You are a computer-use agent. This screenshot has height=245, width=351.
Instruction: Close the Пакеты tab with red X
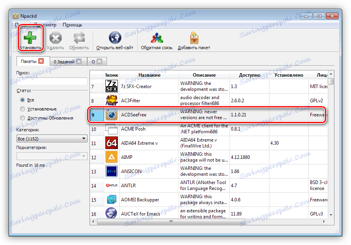pos(41,61)
